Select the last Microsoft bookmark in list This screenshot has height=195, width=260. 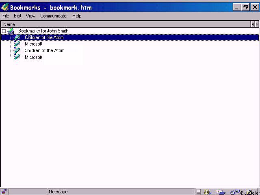[33, 57]
